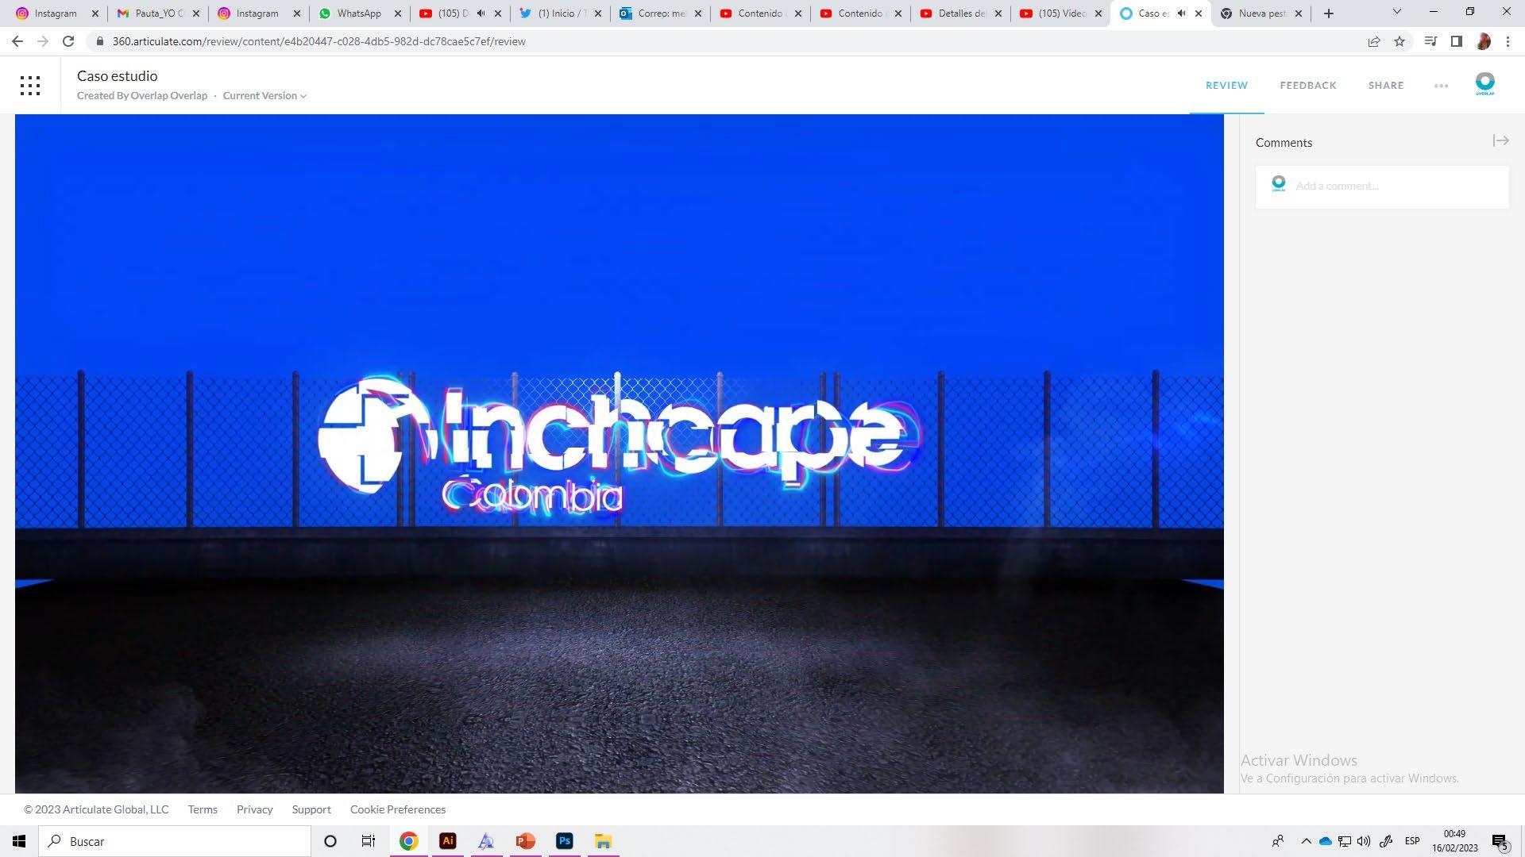Switch to the FEEDBACK tab
This screenshot has width=1525, height=857.
[1308, 86]
